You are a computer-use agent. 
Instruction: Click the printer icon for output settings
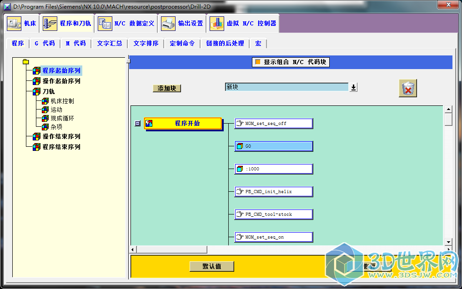click(168, 24)
